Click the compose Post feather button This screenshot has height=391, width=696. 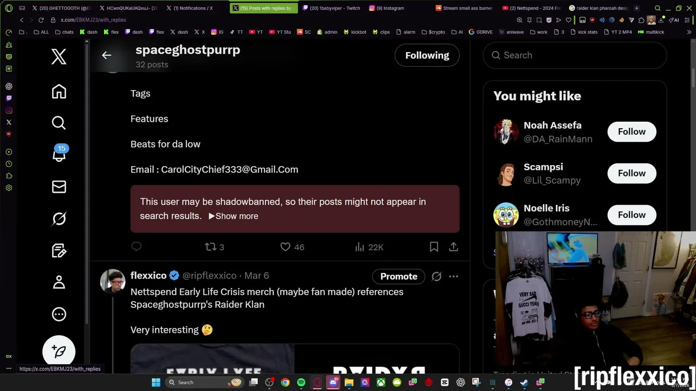tap(59, 351)
